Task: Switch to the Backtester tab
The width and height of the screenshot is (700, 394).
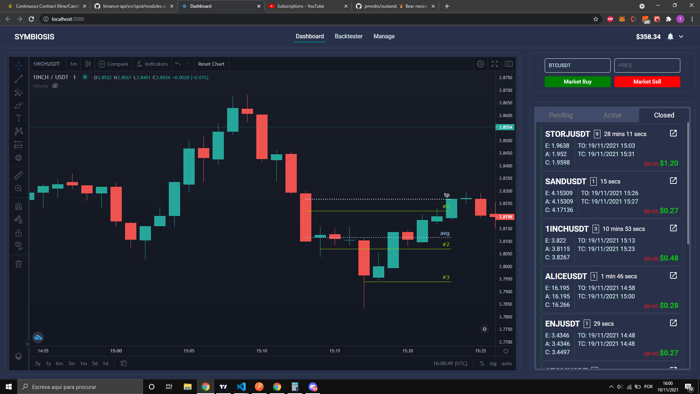Action: [349, 36]
